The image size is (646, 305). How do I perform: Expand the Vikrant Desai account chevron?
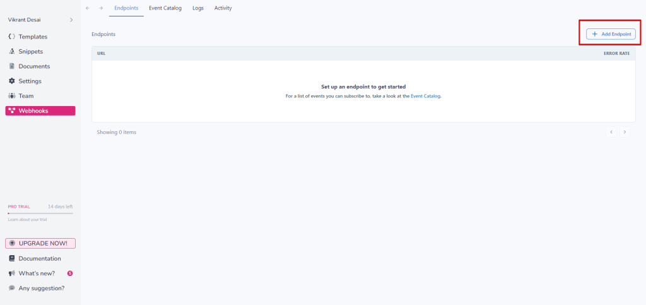pyautogui.click(x=71, y=20)
